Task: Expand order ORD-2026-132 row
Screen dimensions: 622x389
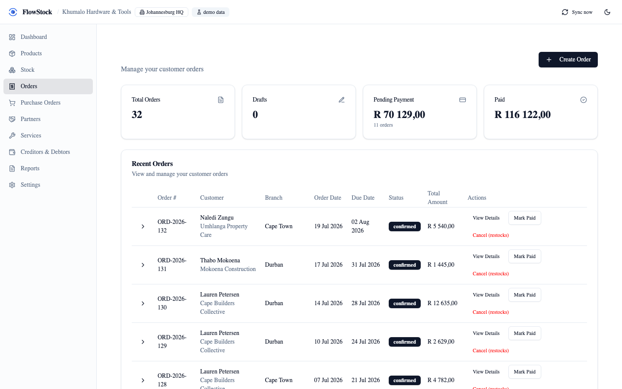Action: [x=143, y=226]
